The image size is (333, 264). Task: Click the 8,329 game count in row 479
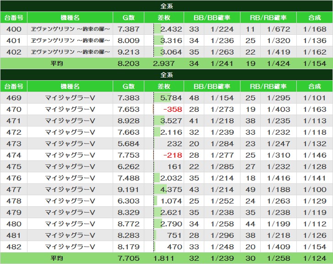pyautogui.click(x=129, y=213)
